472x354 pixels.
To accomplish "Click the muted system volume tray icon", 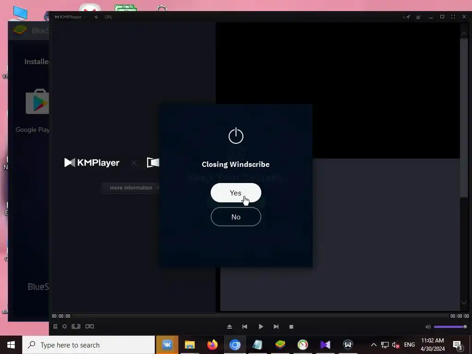I will (x=395, y=345).
